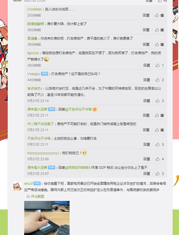
Task: Open llgzzzzz's user profile
Action: tap(33, 53)
